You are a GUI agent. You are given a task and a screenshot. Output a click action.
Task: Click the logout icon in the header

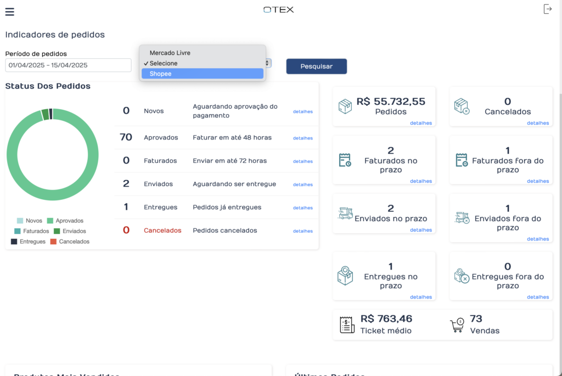[547, 9]
